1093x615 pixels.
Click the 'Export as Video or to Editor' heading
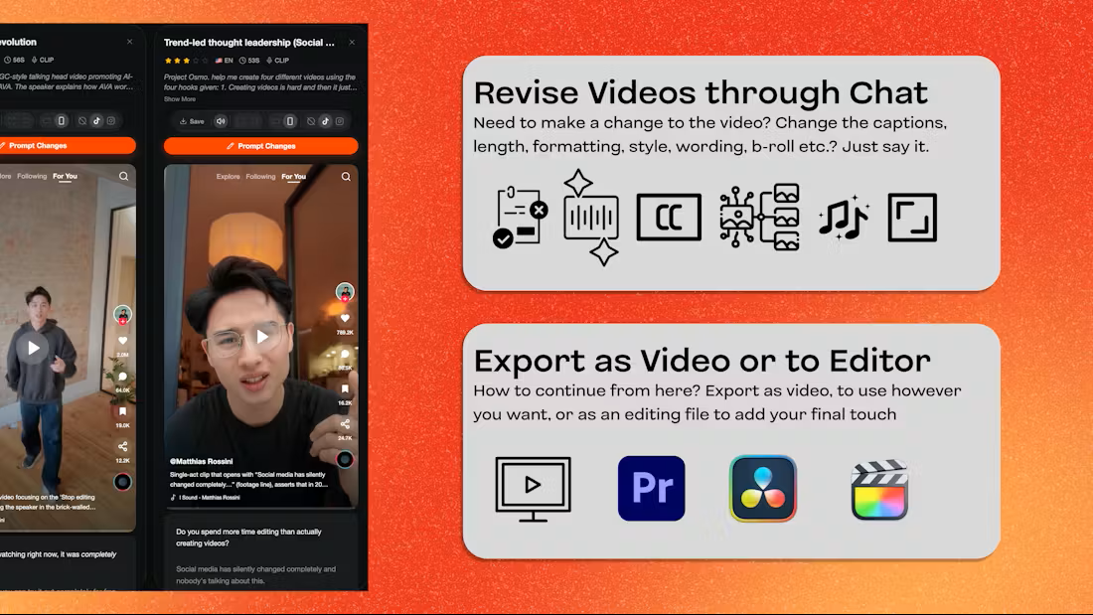702,361
